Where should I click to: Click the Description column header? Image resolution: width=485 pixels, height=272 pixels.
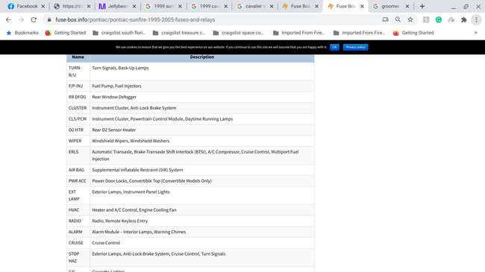pyautogui.click(x=202, y=57)
